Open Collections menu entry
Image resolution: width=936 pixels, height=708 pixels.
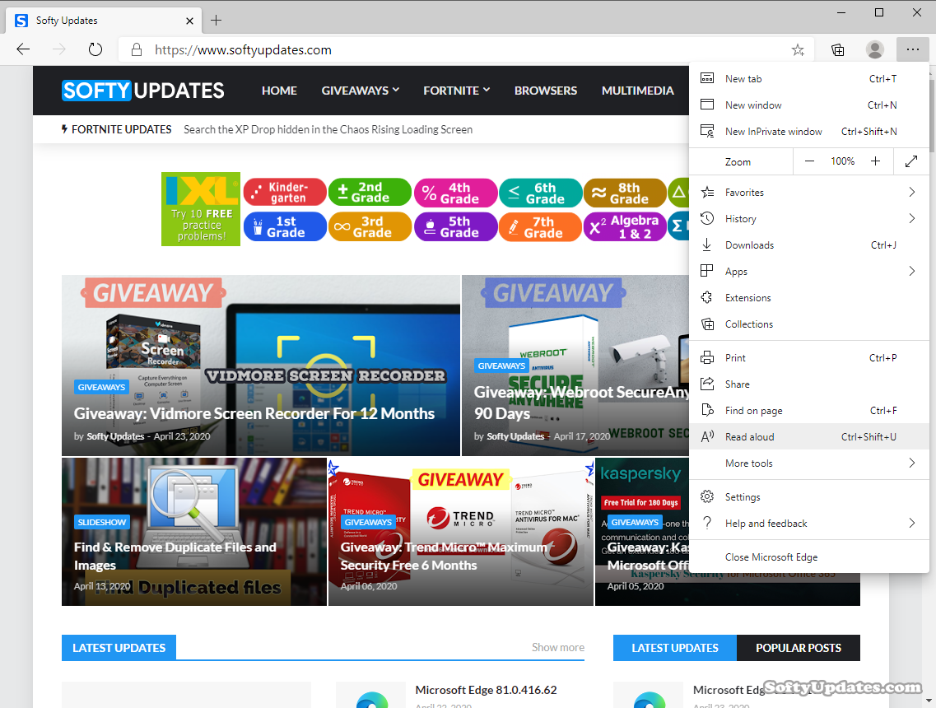809,324
